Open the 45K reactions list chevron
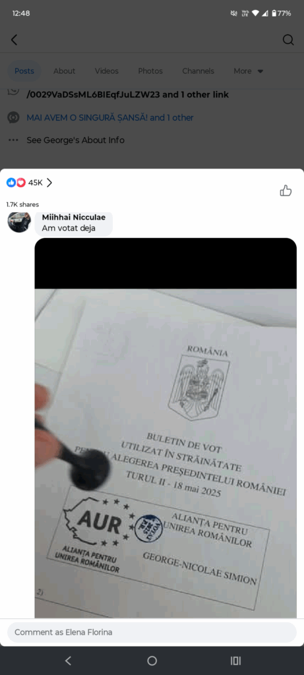This screenshot has height=675, width=304. tap(49, 183)
